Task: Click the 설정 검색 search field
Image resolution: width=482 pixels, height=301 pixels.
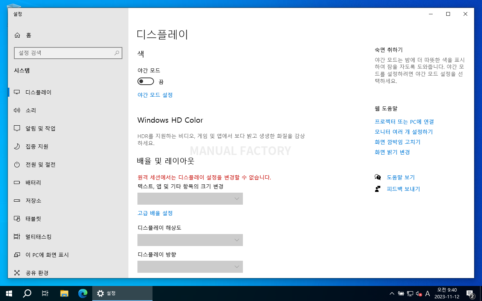Action: click(68, 53)
